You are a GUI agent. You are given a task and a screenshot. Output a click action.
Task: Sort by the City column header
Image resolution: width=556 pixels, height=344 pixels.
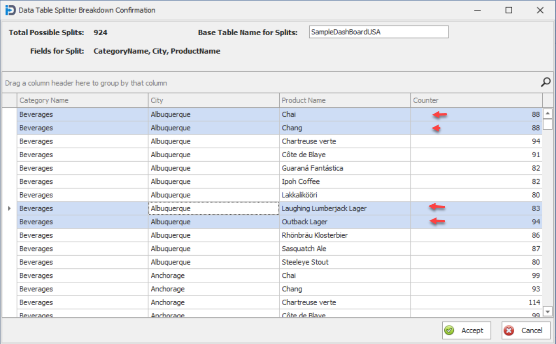coord(213,100)
